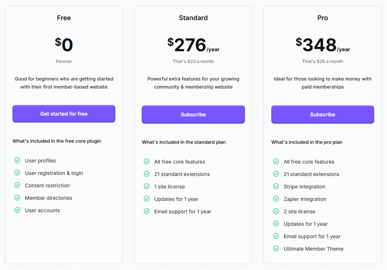Click checkmark icon next to Content restriction
Screen dimensions: 387x270
click(17, 185)
